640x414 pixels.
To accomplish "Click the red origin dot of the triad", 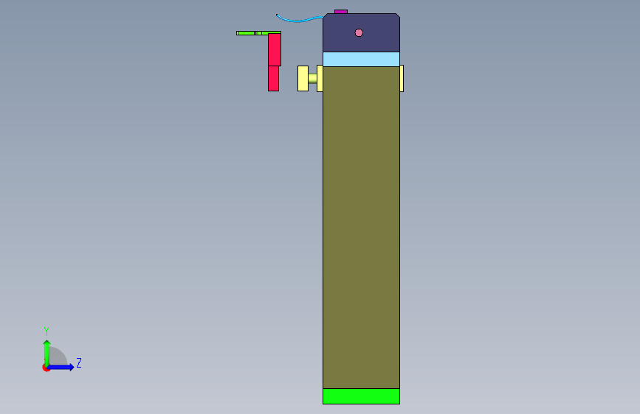I will click(x=46, y=368).
